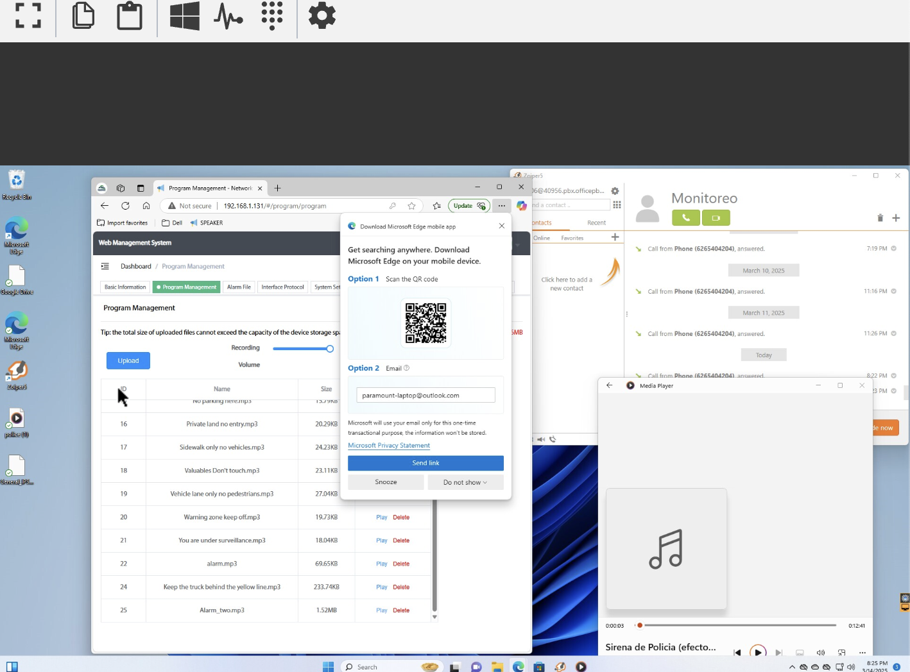Start audio call to Monitoreo
The width and height of the screenshot is (910, 672).
686,218
